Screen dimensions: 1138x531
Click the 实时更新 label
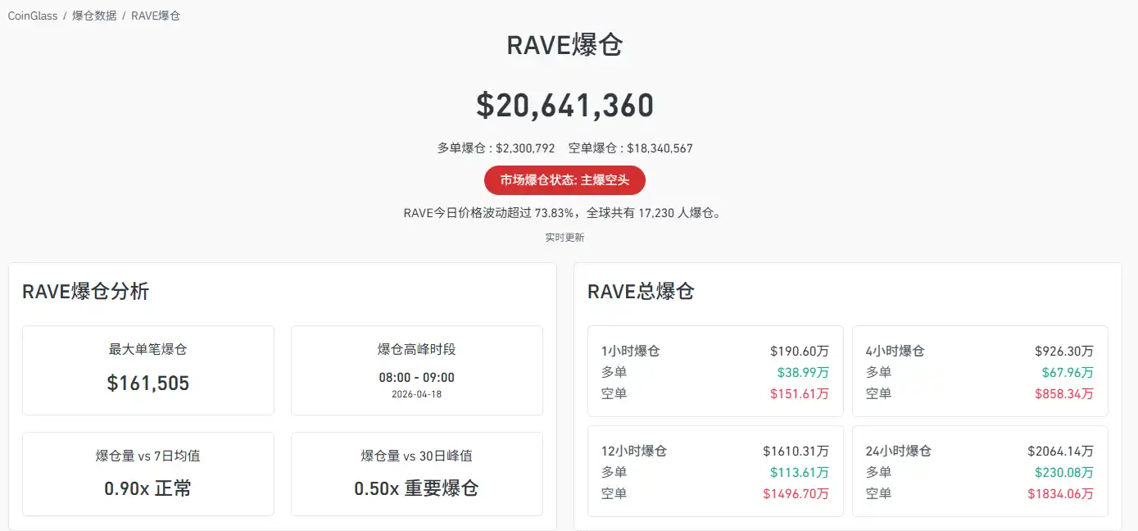click(564, 238)
